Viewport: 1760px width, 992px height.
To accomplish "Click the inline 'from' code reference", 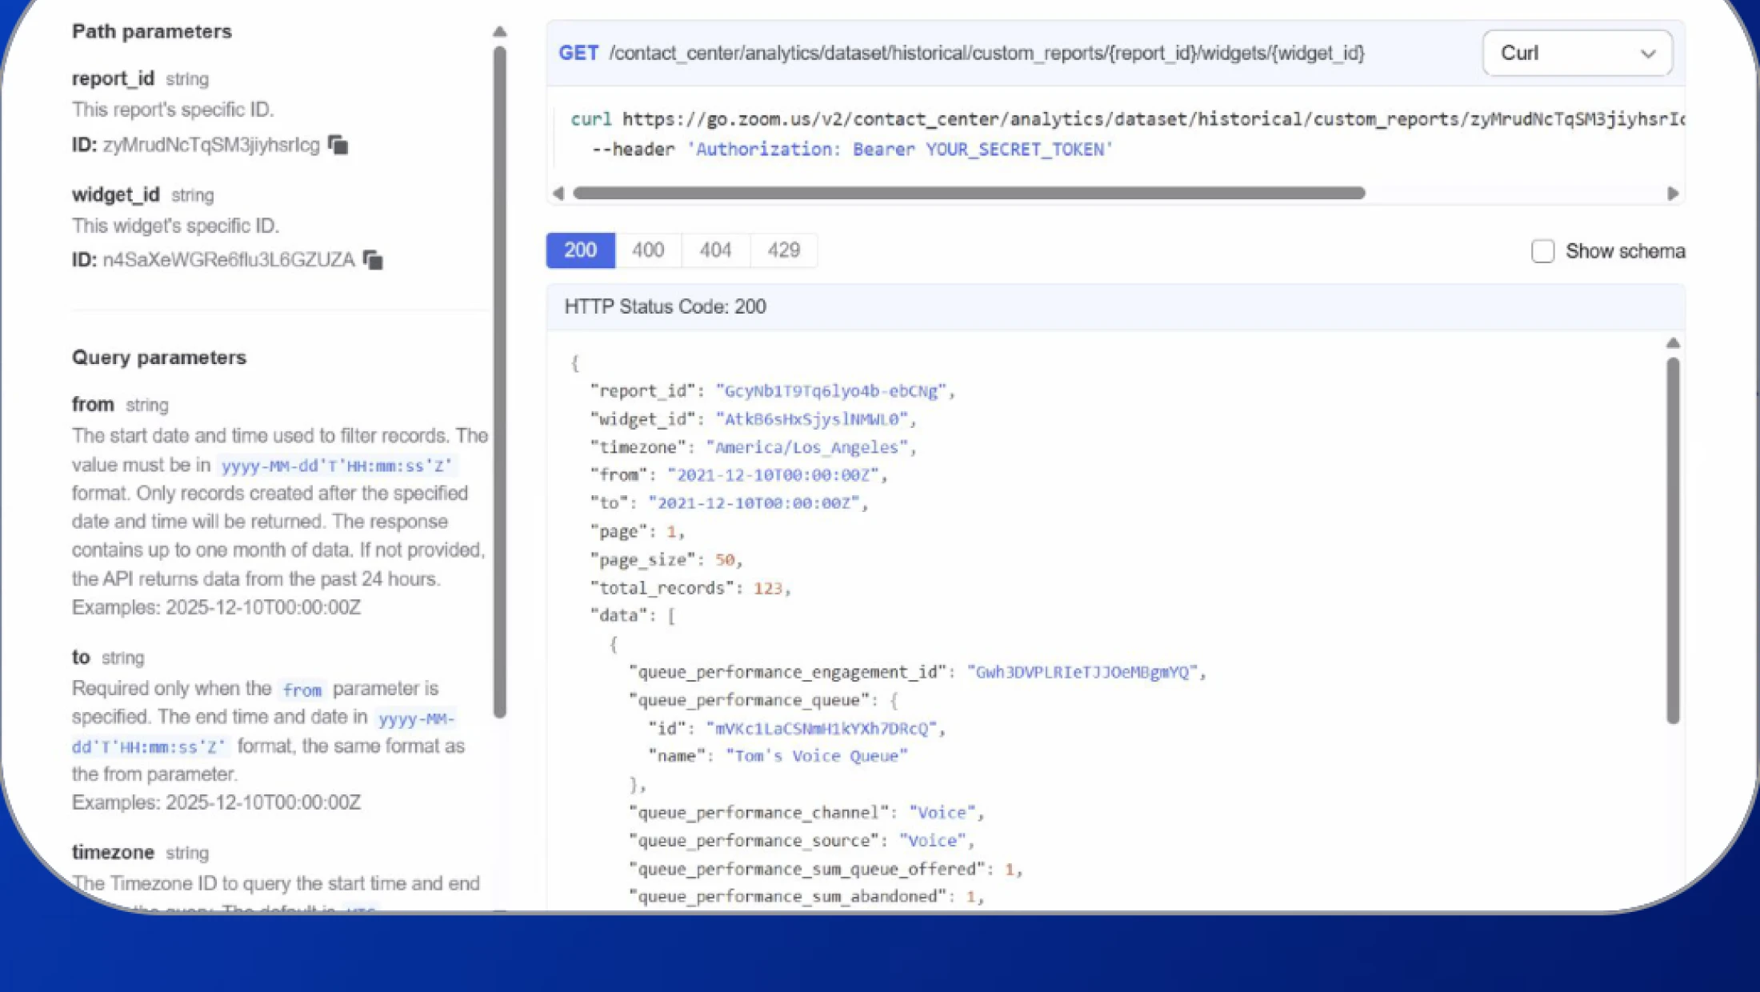I will point(302,690).
